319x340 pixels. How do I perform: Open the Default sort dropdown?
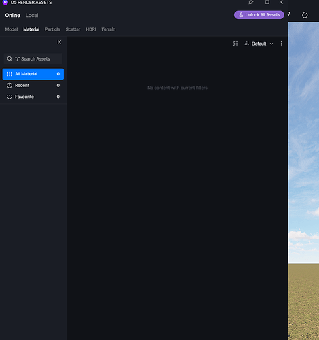coord(259,44)
